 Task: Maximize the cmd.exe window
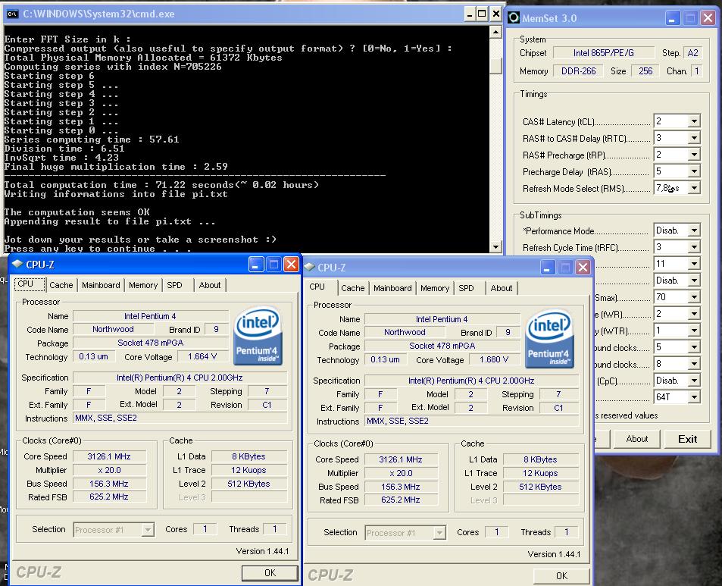(482, 14)
